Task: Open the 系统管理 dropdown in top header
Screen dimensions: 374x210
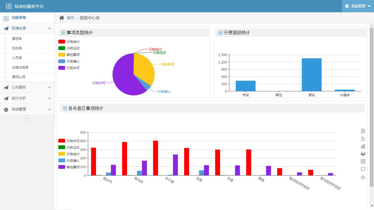Action: pyautogui.click(x=358, y=6)
